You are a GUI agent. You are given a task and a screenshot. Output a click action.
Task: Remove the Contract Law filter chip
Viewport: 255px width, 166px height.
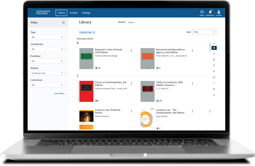[94, 33]
